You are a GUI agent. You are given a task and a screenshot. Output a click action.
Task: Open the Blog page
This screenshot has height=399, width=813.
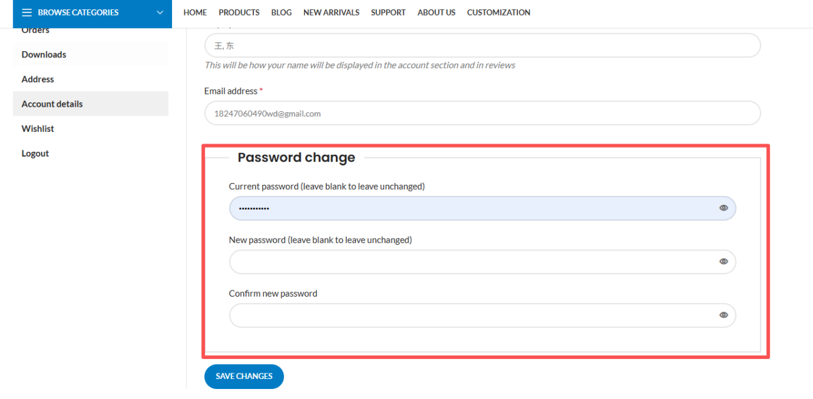pyautogui.click(x=281, y=12)
